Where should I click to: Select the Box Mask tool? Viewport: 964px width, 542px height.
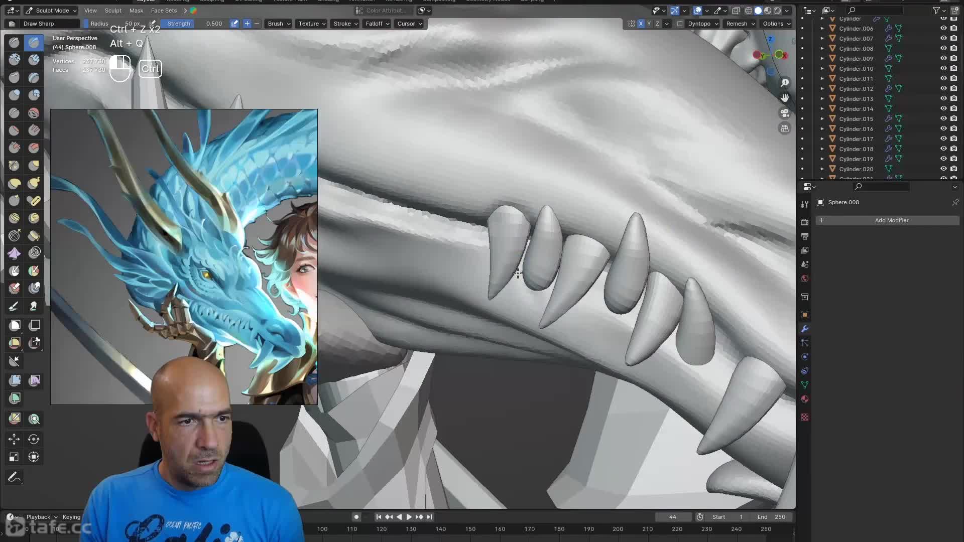(14, 325)
